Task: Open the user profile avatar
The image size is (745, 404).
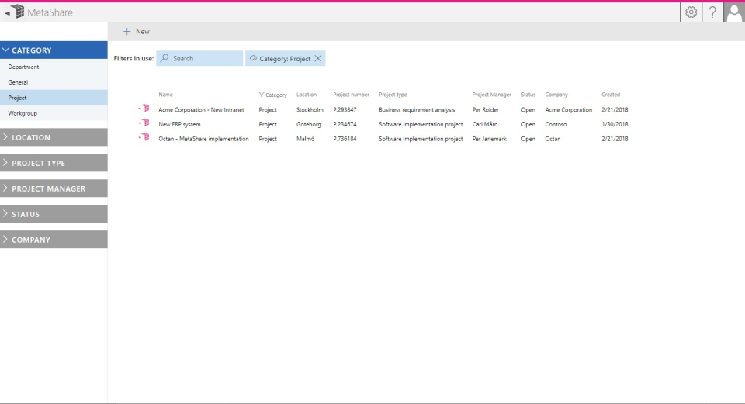Action: pos(734,12)
